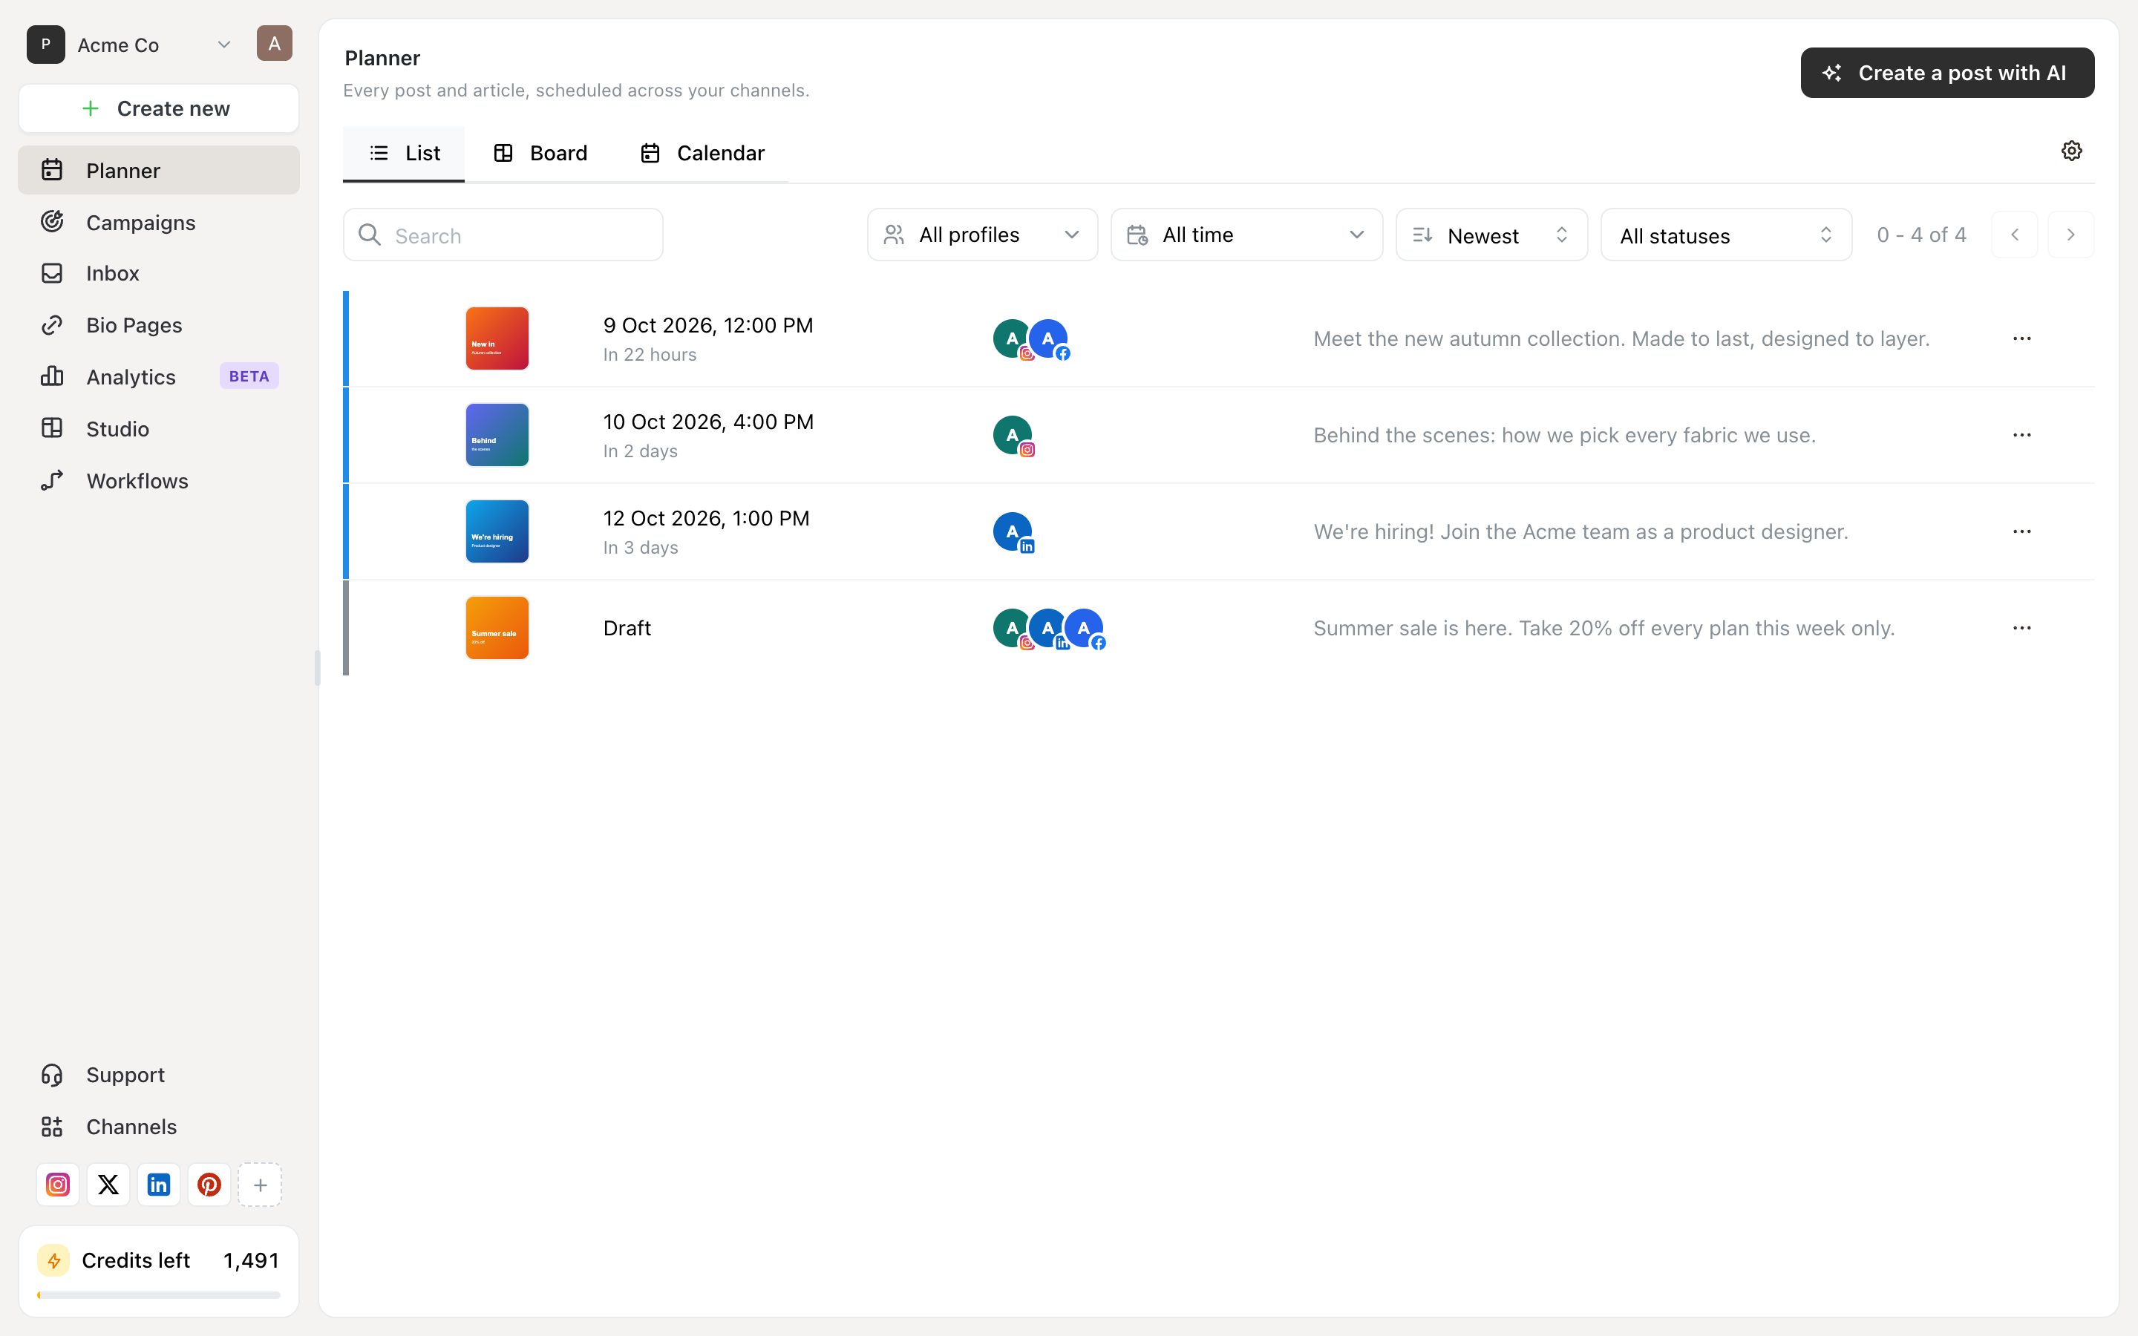The width and height of the screenshot is (2138, 1336).
Task: Open Workflows in the sidebar
Action: pyautogui.click(x=159, y=481)
